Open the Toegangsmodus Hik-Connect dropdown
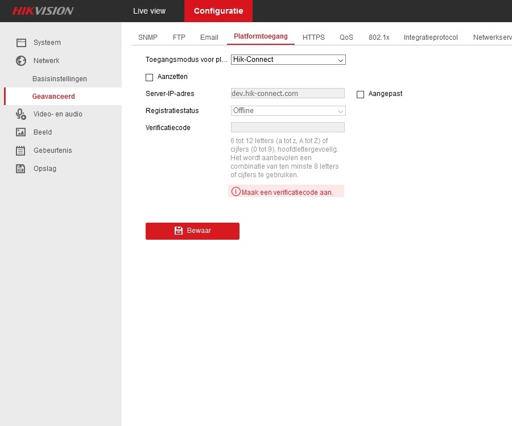This screenshot has height=426, width=512. (288, 60)
